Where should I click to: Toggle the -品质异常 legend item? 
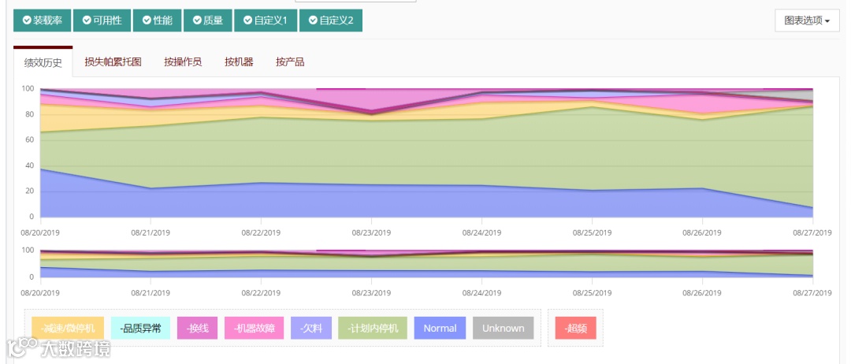click(140, 329)
